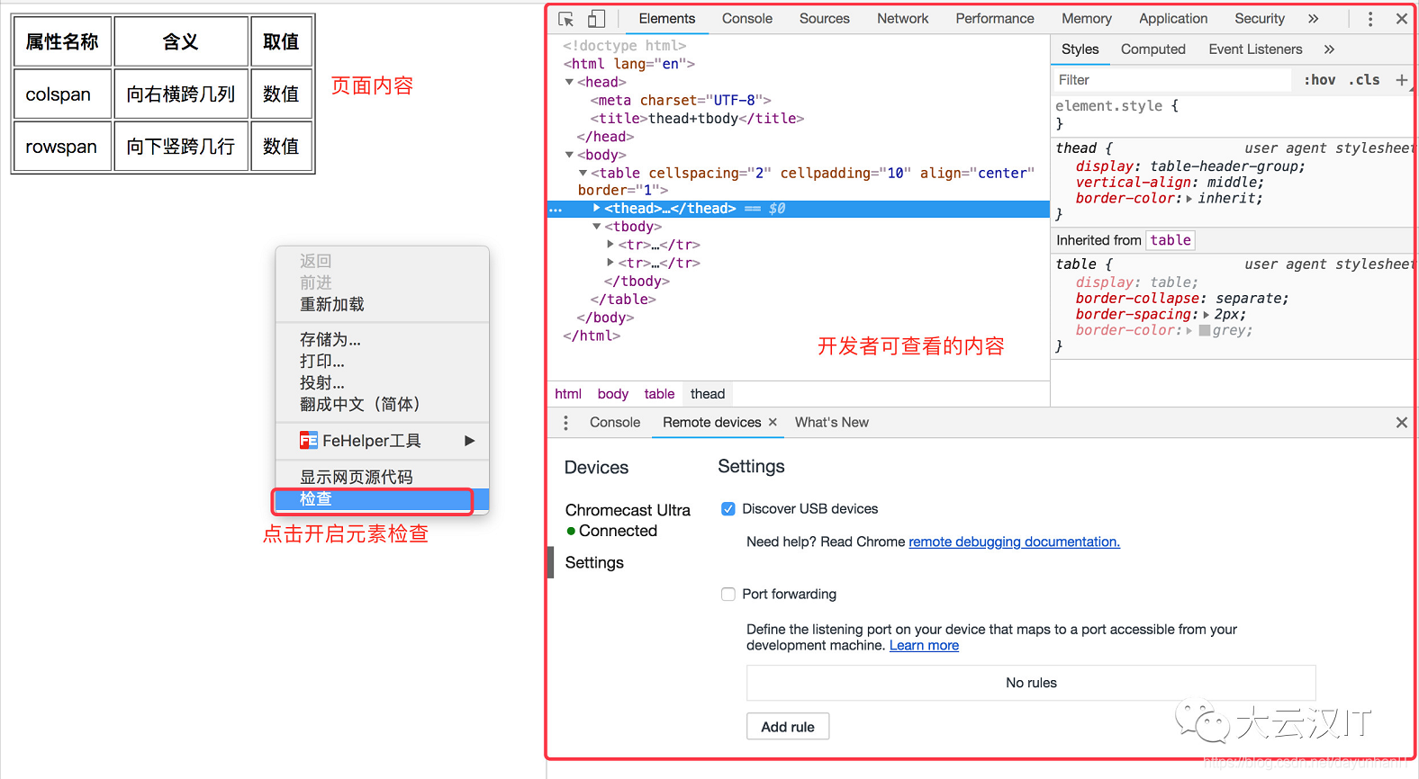Open the Memory tab
The height and width of the screenshot is (779, 1419).
(x=1086, y=19)
